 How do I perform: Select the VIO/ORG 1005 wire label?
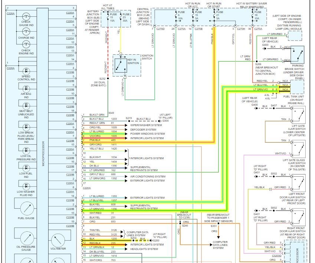[103, 136]
